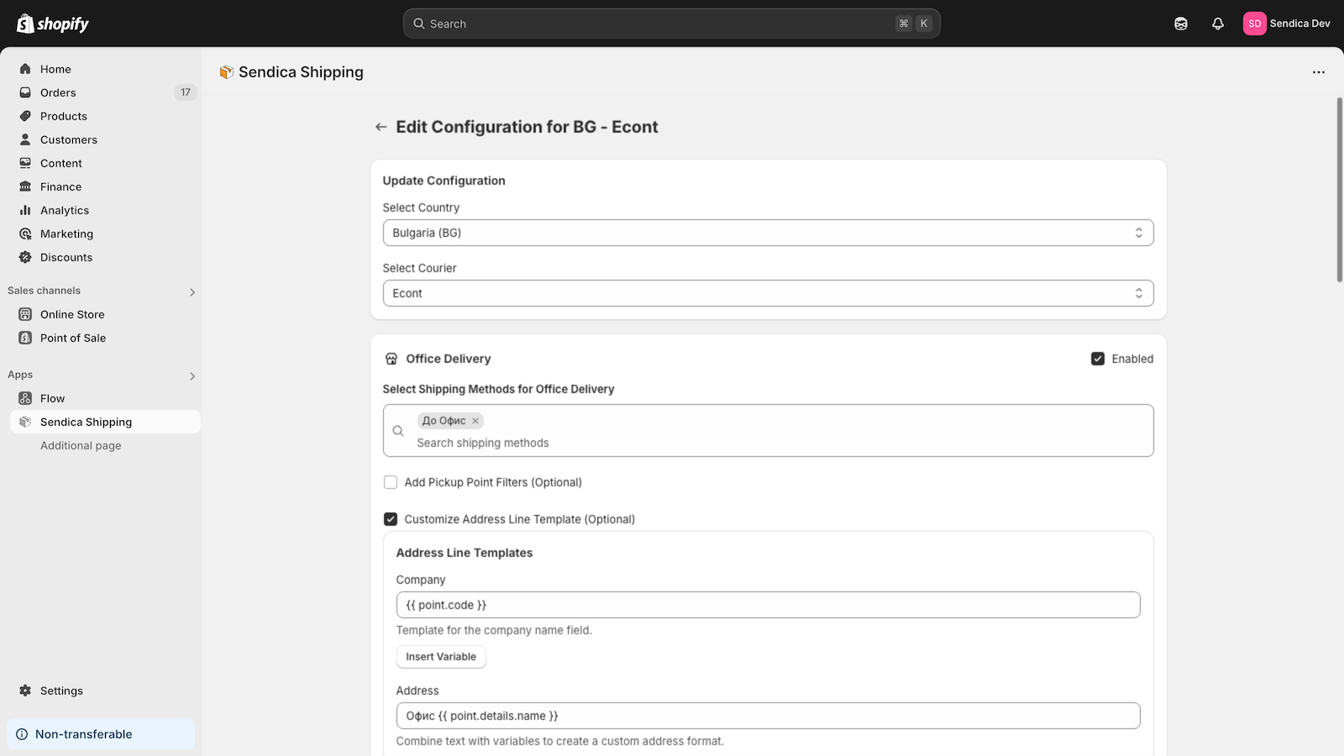Open the three-dots menu for Sendica Shipping
This screenshot has height=756, width=1344.
(1318, 72)
